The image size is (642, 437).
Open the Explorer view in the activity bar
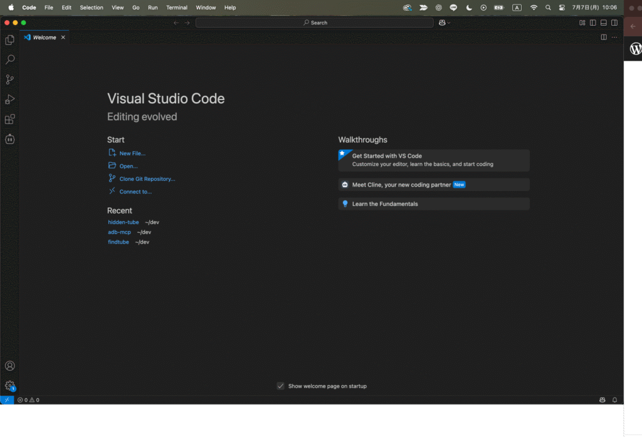point(10,39)
